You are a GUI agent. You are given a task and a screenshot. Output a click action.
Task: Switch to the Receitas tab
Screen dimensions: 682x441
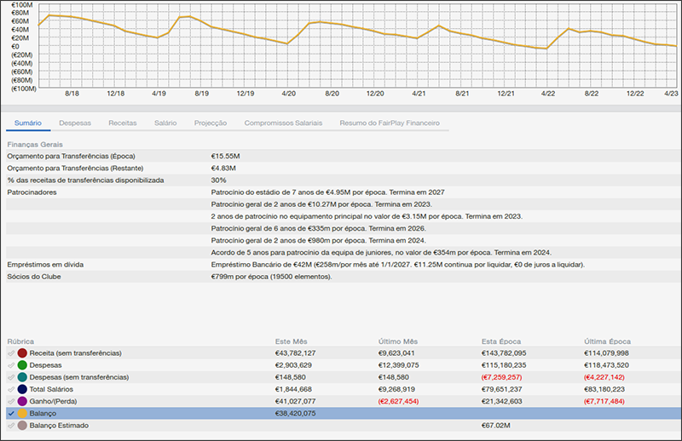click(x=122, y=123)
